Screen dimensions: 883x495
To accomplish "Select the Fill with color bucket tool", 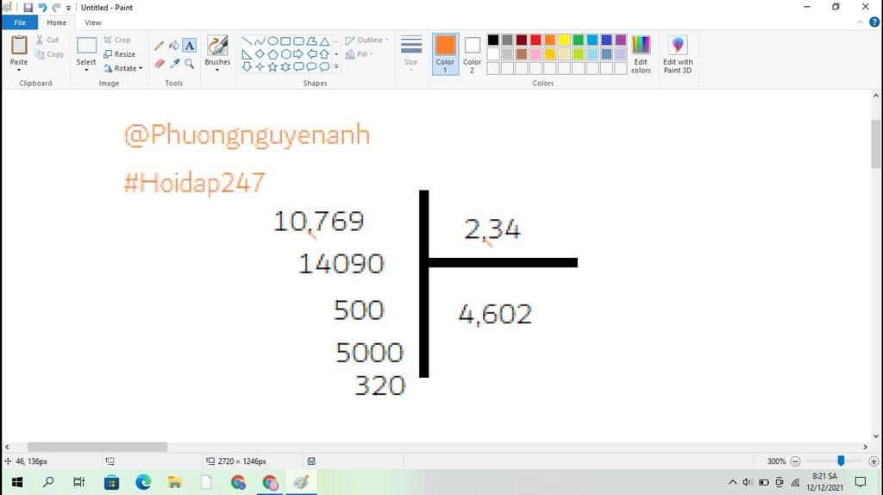I will pos(174,46).
